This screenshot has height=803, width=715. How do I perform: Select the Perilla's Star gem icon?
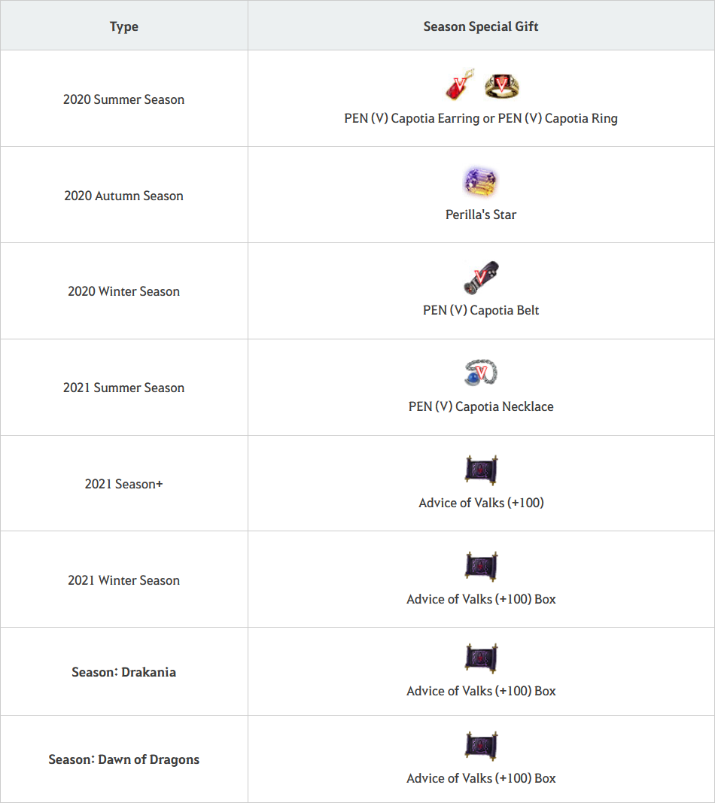tap(480, 181)
